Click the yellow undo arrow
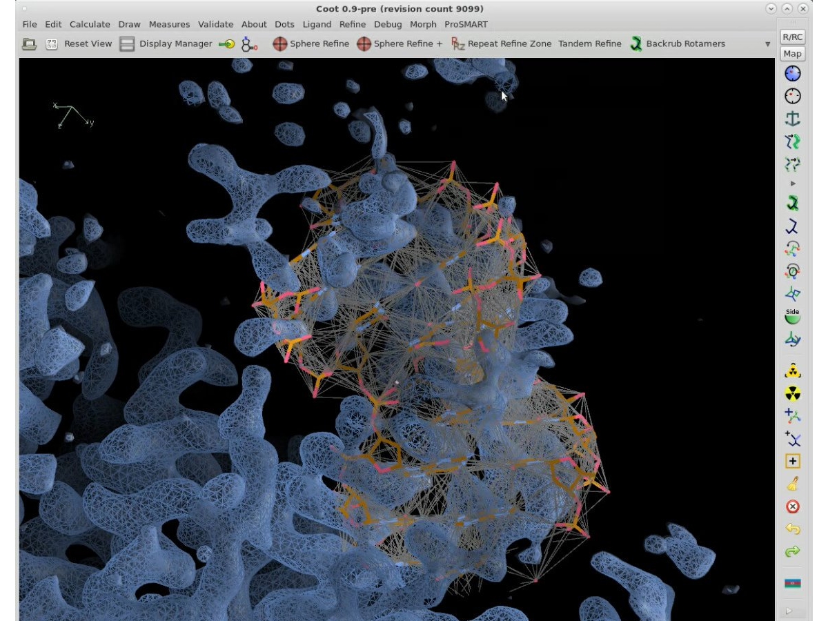 tap(793, 529)
